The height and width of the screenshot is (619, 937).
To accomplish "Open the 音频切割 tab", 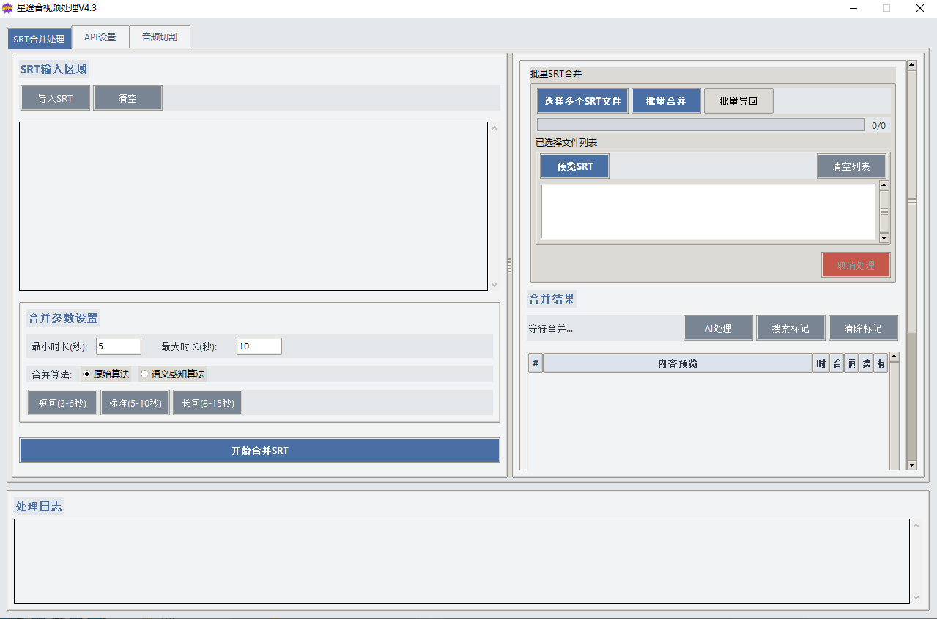I will click(x=160, y=37).
